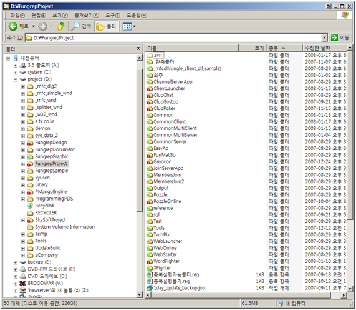Open the Search magnifier tool
Viewport: 356px width, 310px height.
pyautogui.click(x=75, y=26)
